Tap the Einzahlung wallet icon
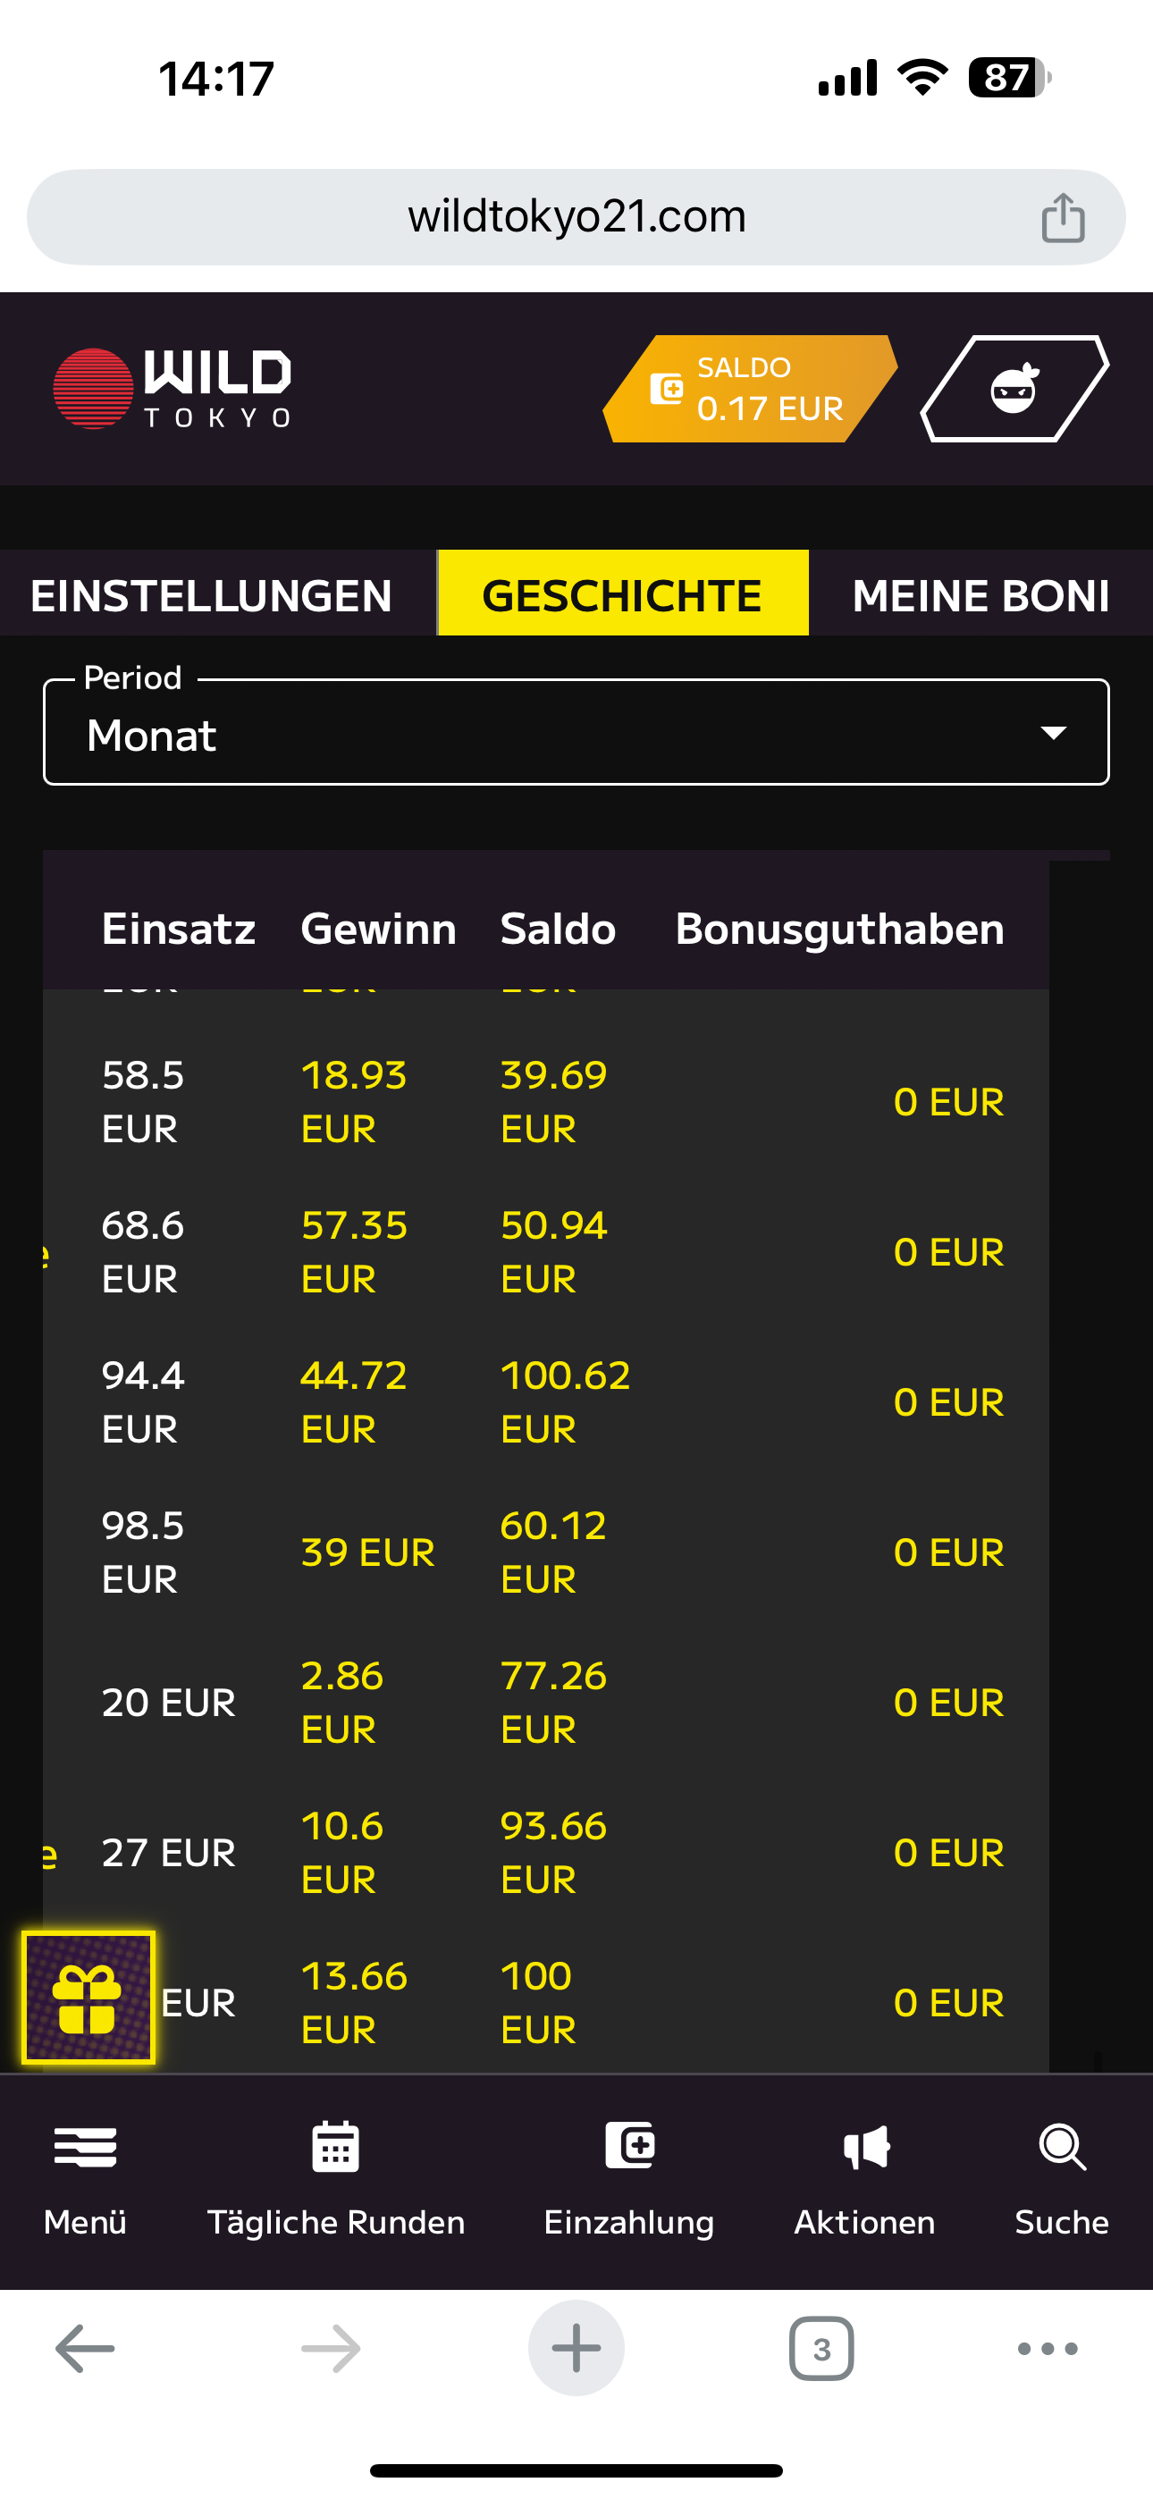 coord(629,2146)
